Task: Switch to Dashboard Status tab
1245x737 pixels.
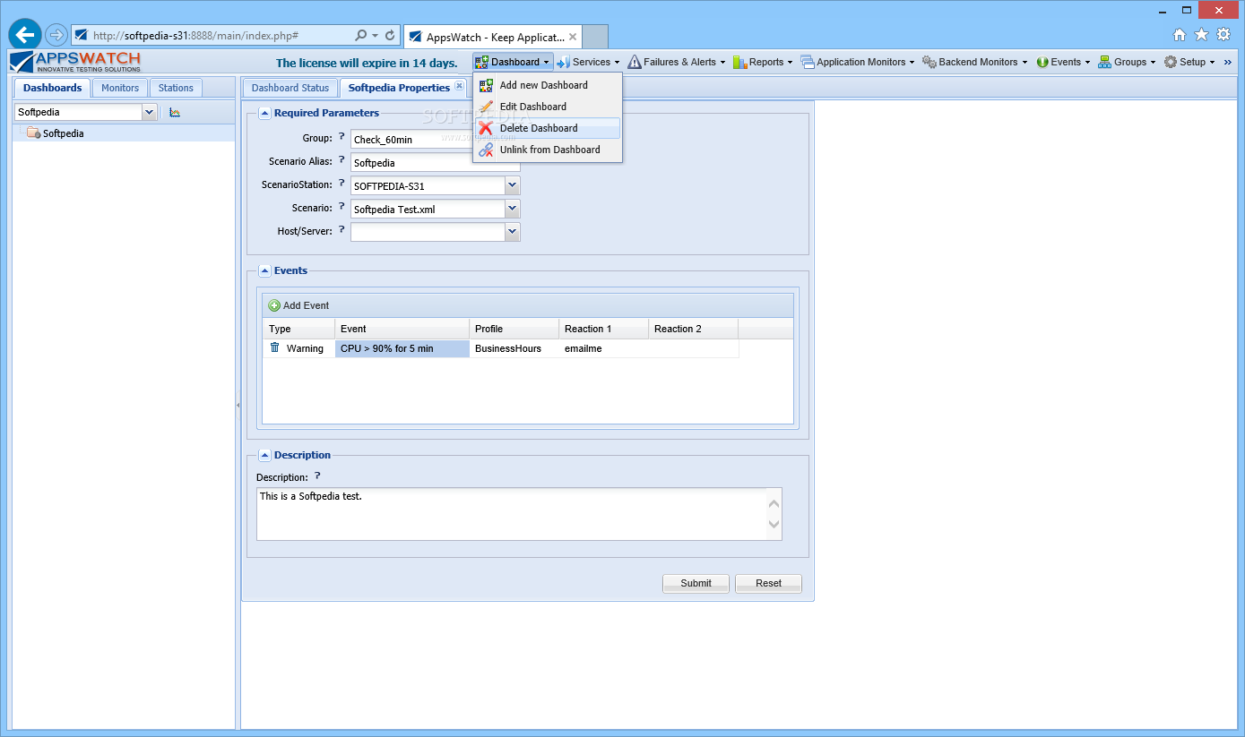Action: [x=290, y=88]
